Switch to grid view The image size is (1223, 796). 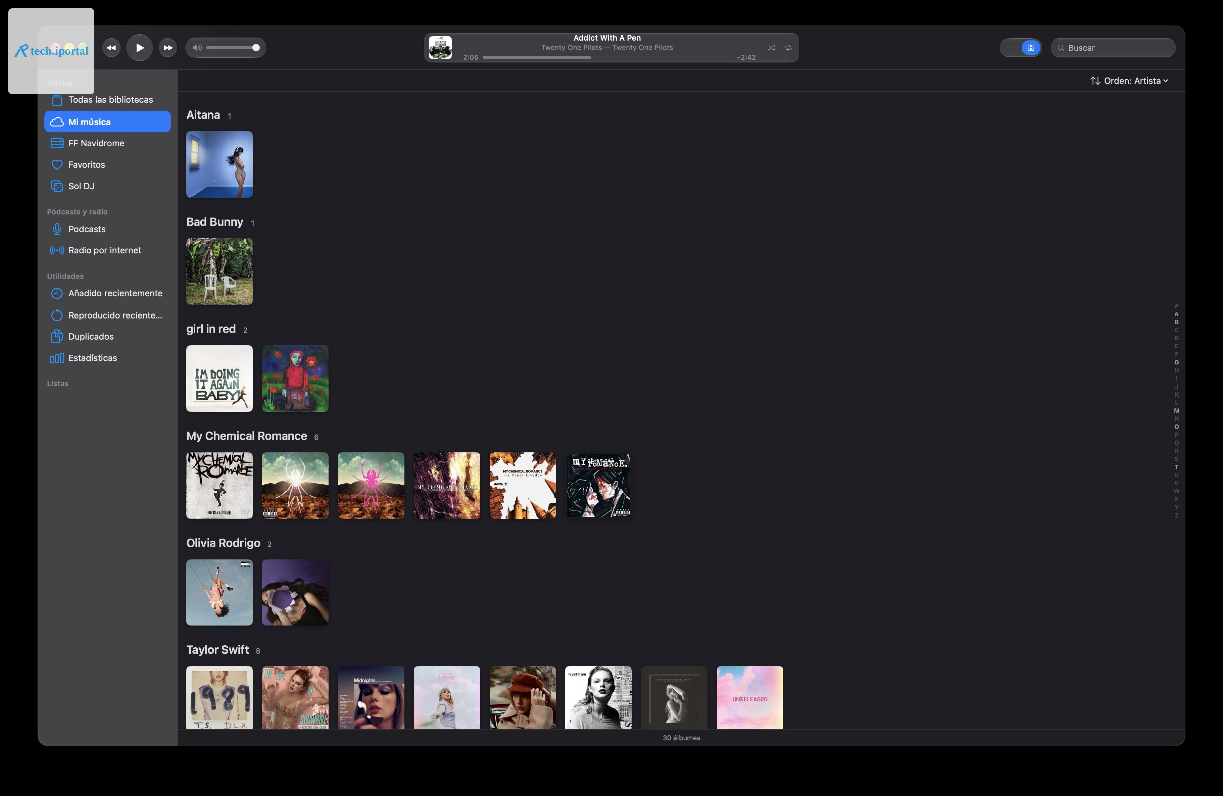click(1031, 48)
